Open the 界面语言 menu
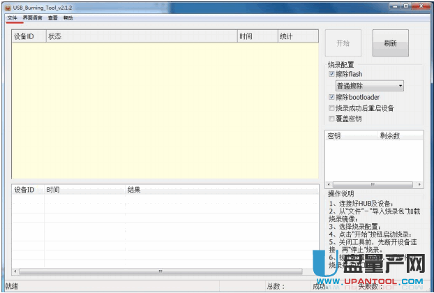 [x=32, y=18]
